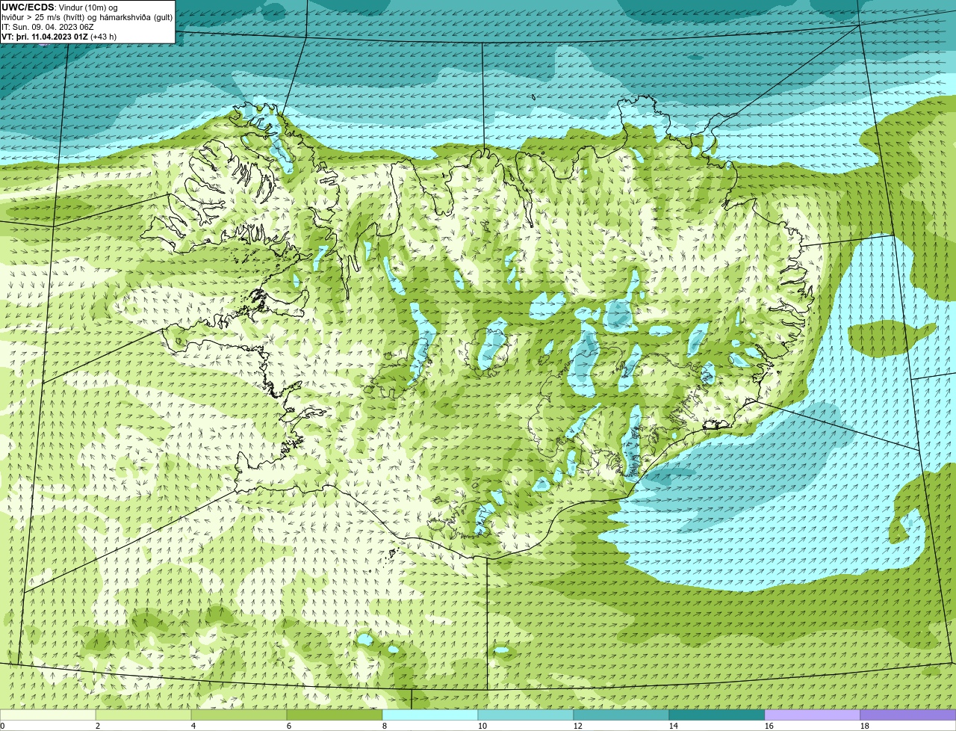The height and width of the screenshot is (731, 956).
Task: Click the "hviður > 25 m/s (hvítt)" text
Action: pyautogui.click(x=43, y=17)
